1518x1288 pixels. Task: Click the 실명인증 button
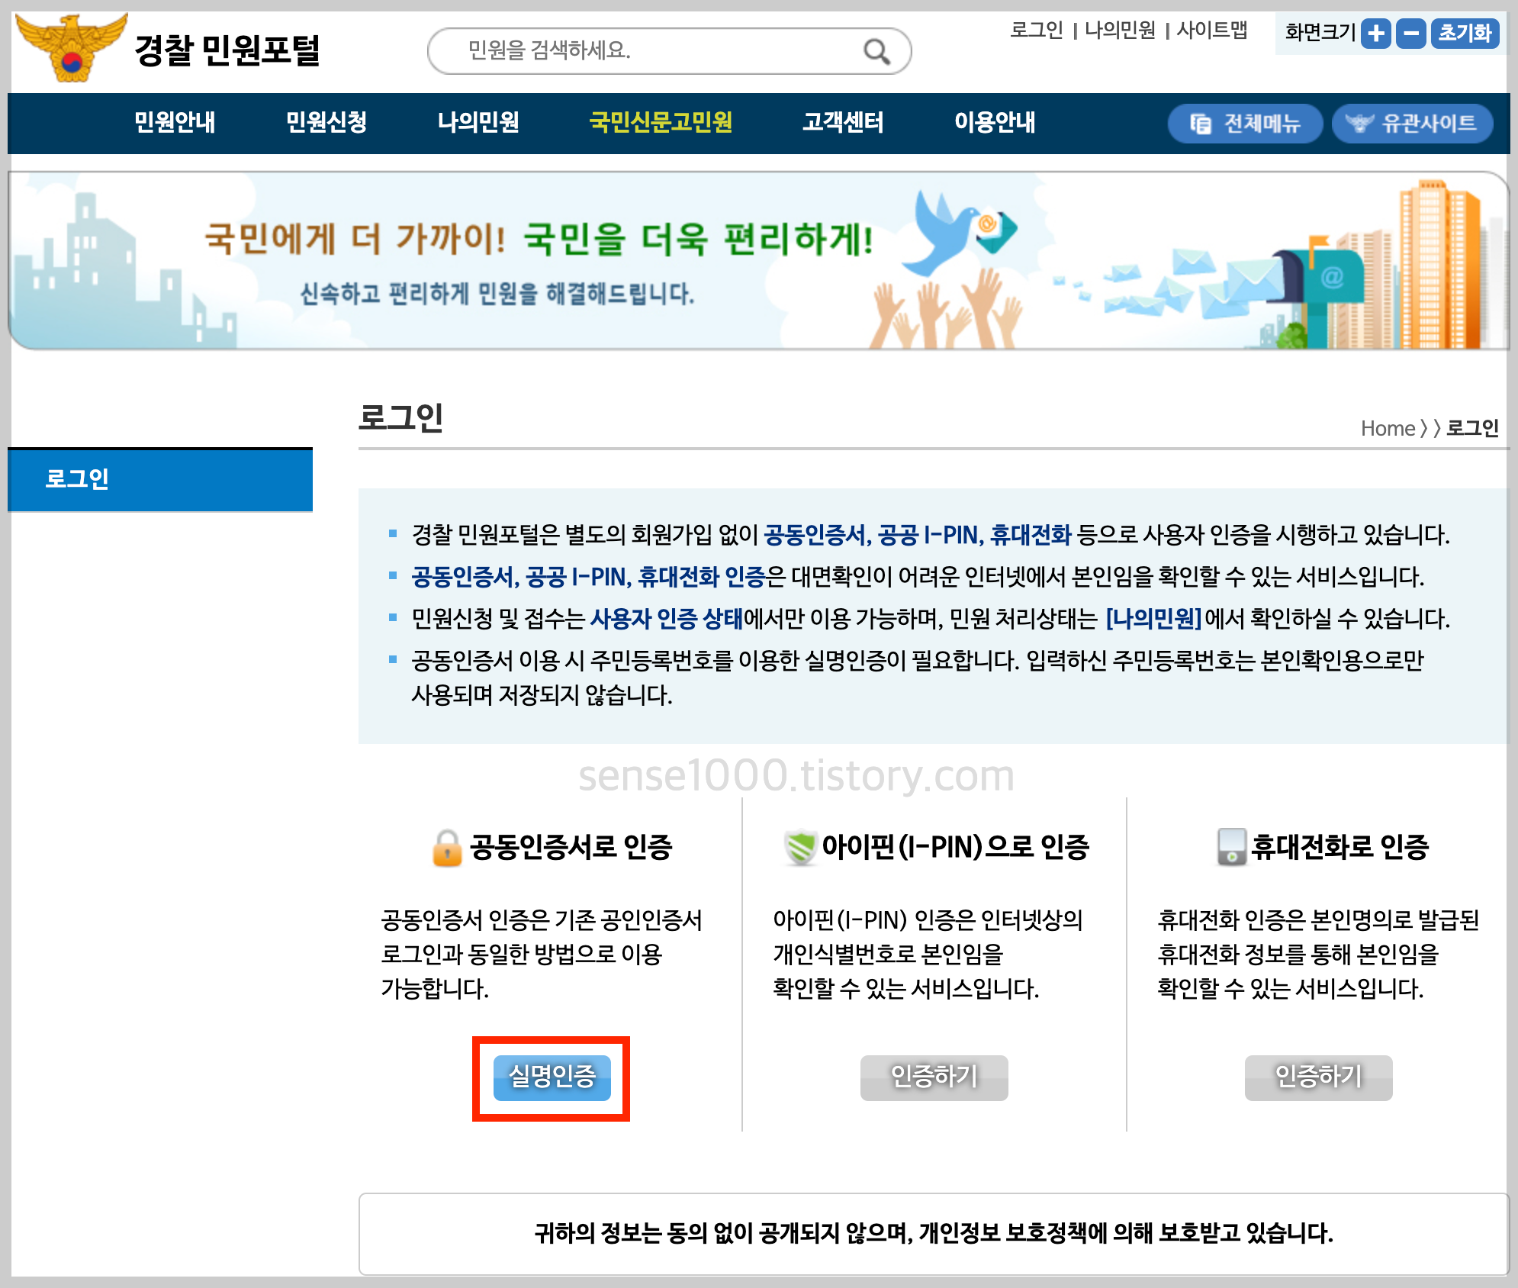click(x=552, y=1078)
